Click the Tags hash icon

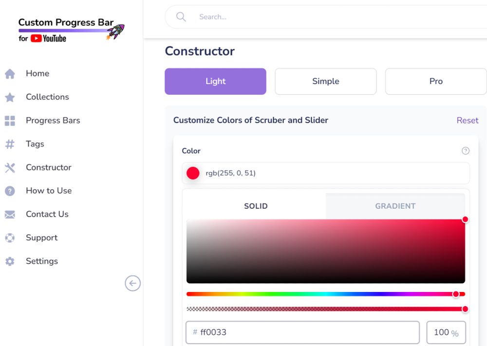coord(10,144)
